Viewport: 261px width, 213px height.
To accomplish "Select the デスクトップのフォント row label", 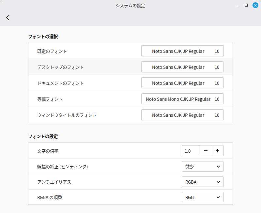I will pos(61,67).
